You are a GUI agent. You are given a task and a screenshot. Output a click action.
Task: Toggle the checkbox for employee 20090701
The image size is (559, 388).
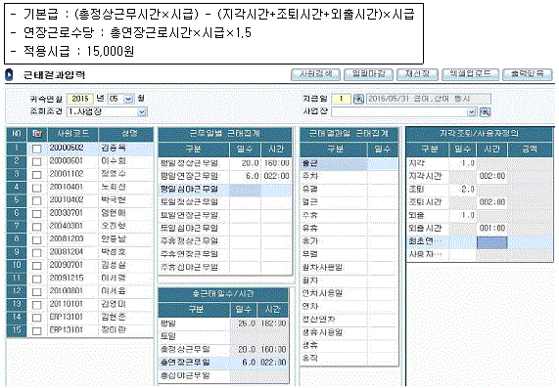click(x=36, y=266)
